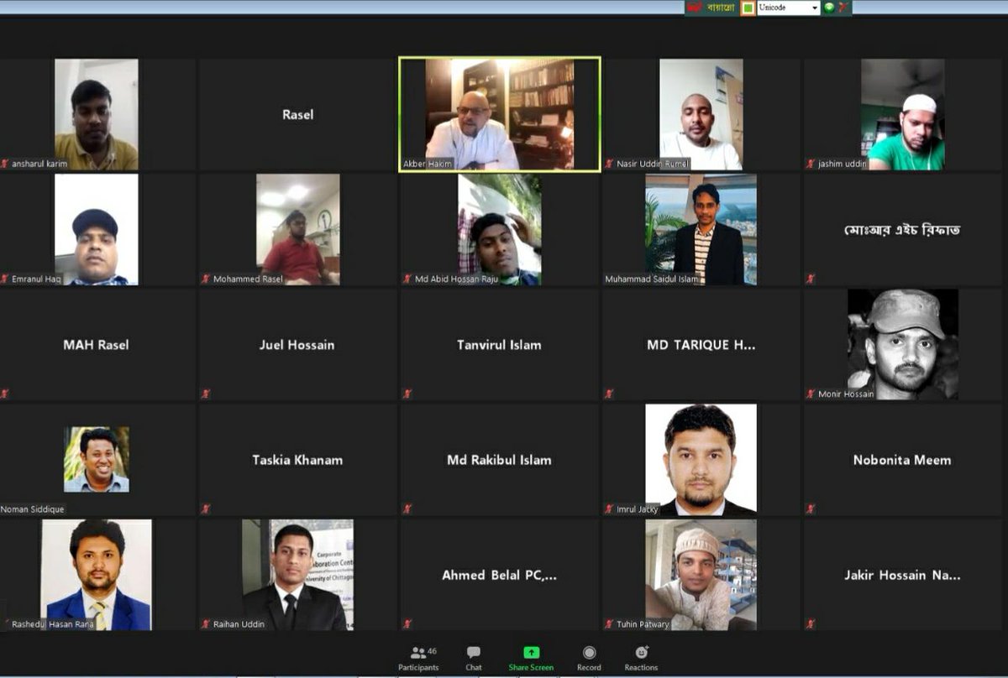Screen dimensions: 1008x678
Task: Click muted mic icon on Ahmed Belal PC tile
Action: point(407,623)
